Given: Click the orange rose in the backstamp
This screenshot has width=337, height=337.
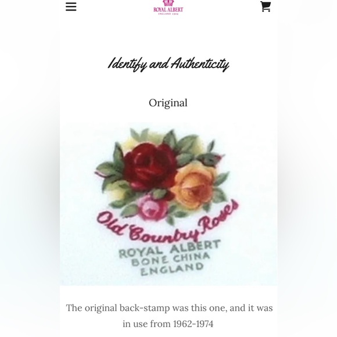Looking at the screenshot, I should click(x=193, y=185).
